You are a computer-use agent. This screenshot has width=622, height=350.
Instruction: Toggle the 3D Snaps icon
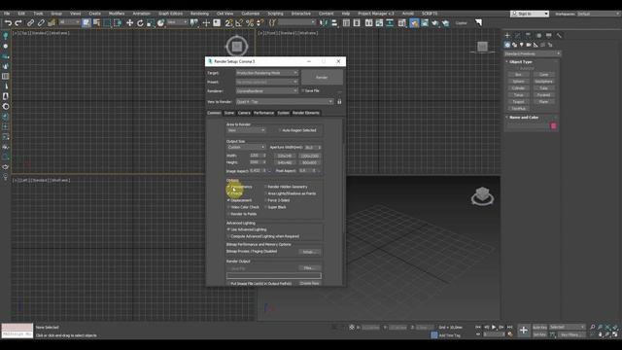(x=229, y=23)
